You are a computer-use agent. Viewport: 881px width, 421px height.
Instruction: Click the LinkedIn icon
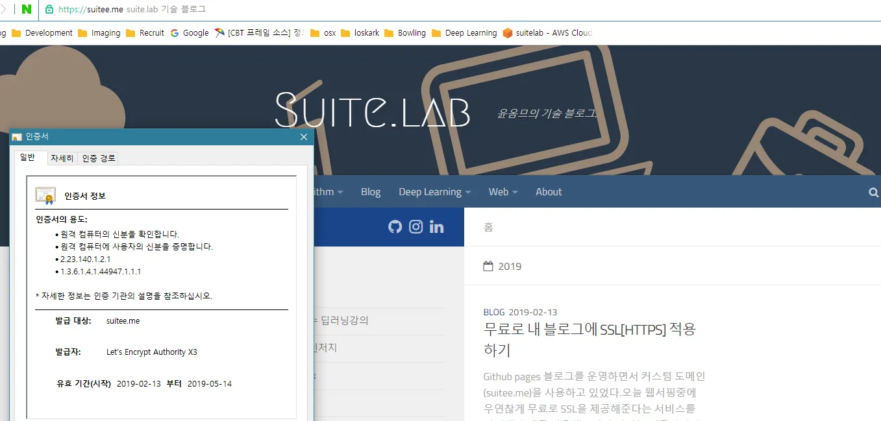[437, 226]
